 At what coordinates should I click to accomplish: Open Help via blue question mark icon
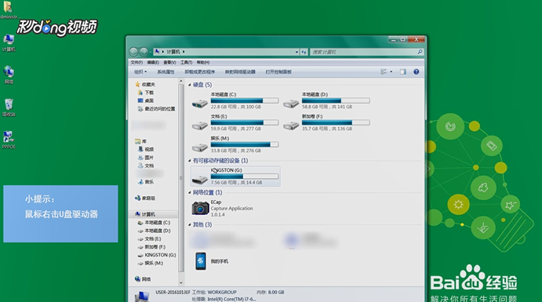(417, 71)
